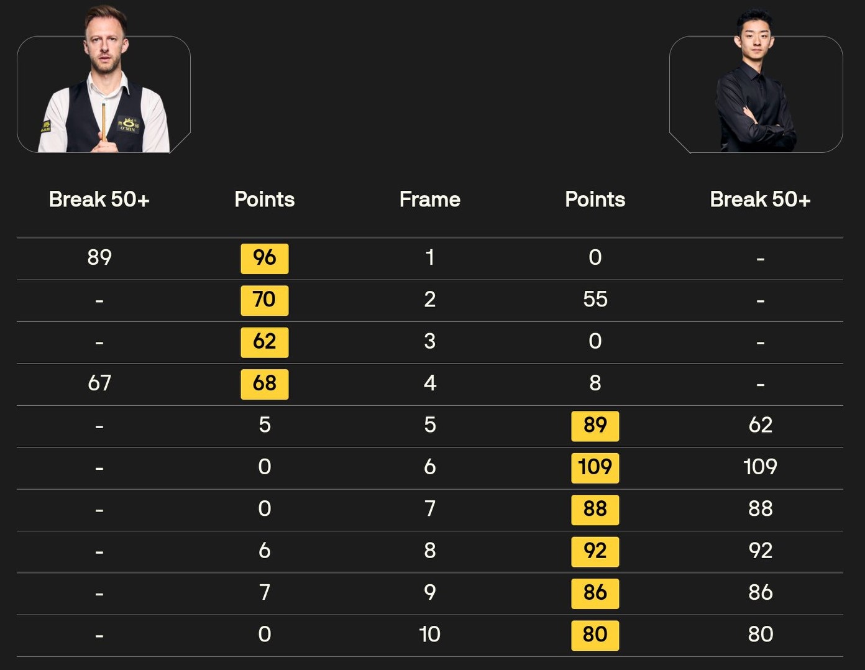
Task: Click the highlighted 70 score in frame 2
Action: tap(265, 300)
